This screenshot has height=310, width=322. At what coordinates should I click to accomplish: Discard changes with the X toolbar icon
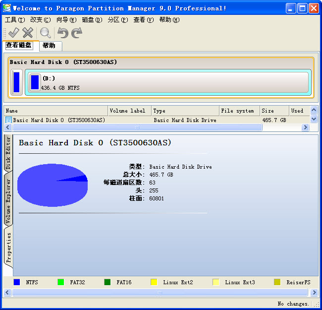coord(28,33)
